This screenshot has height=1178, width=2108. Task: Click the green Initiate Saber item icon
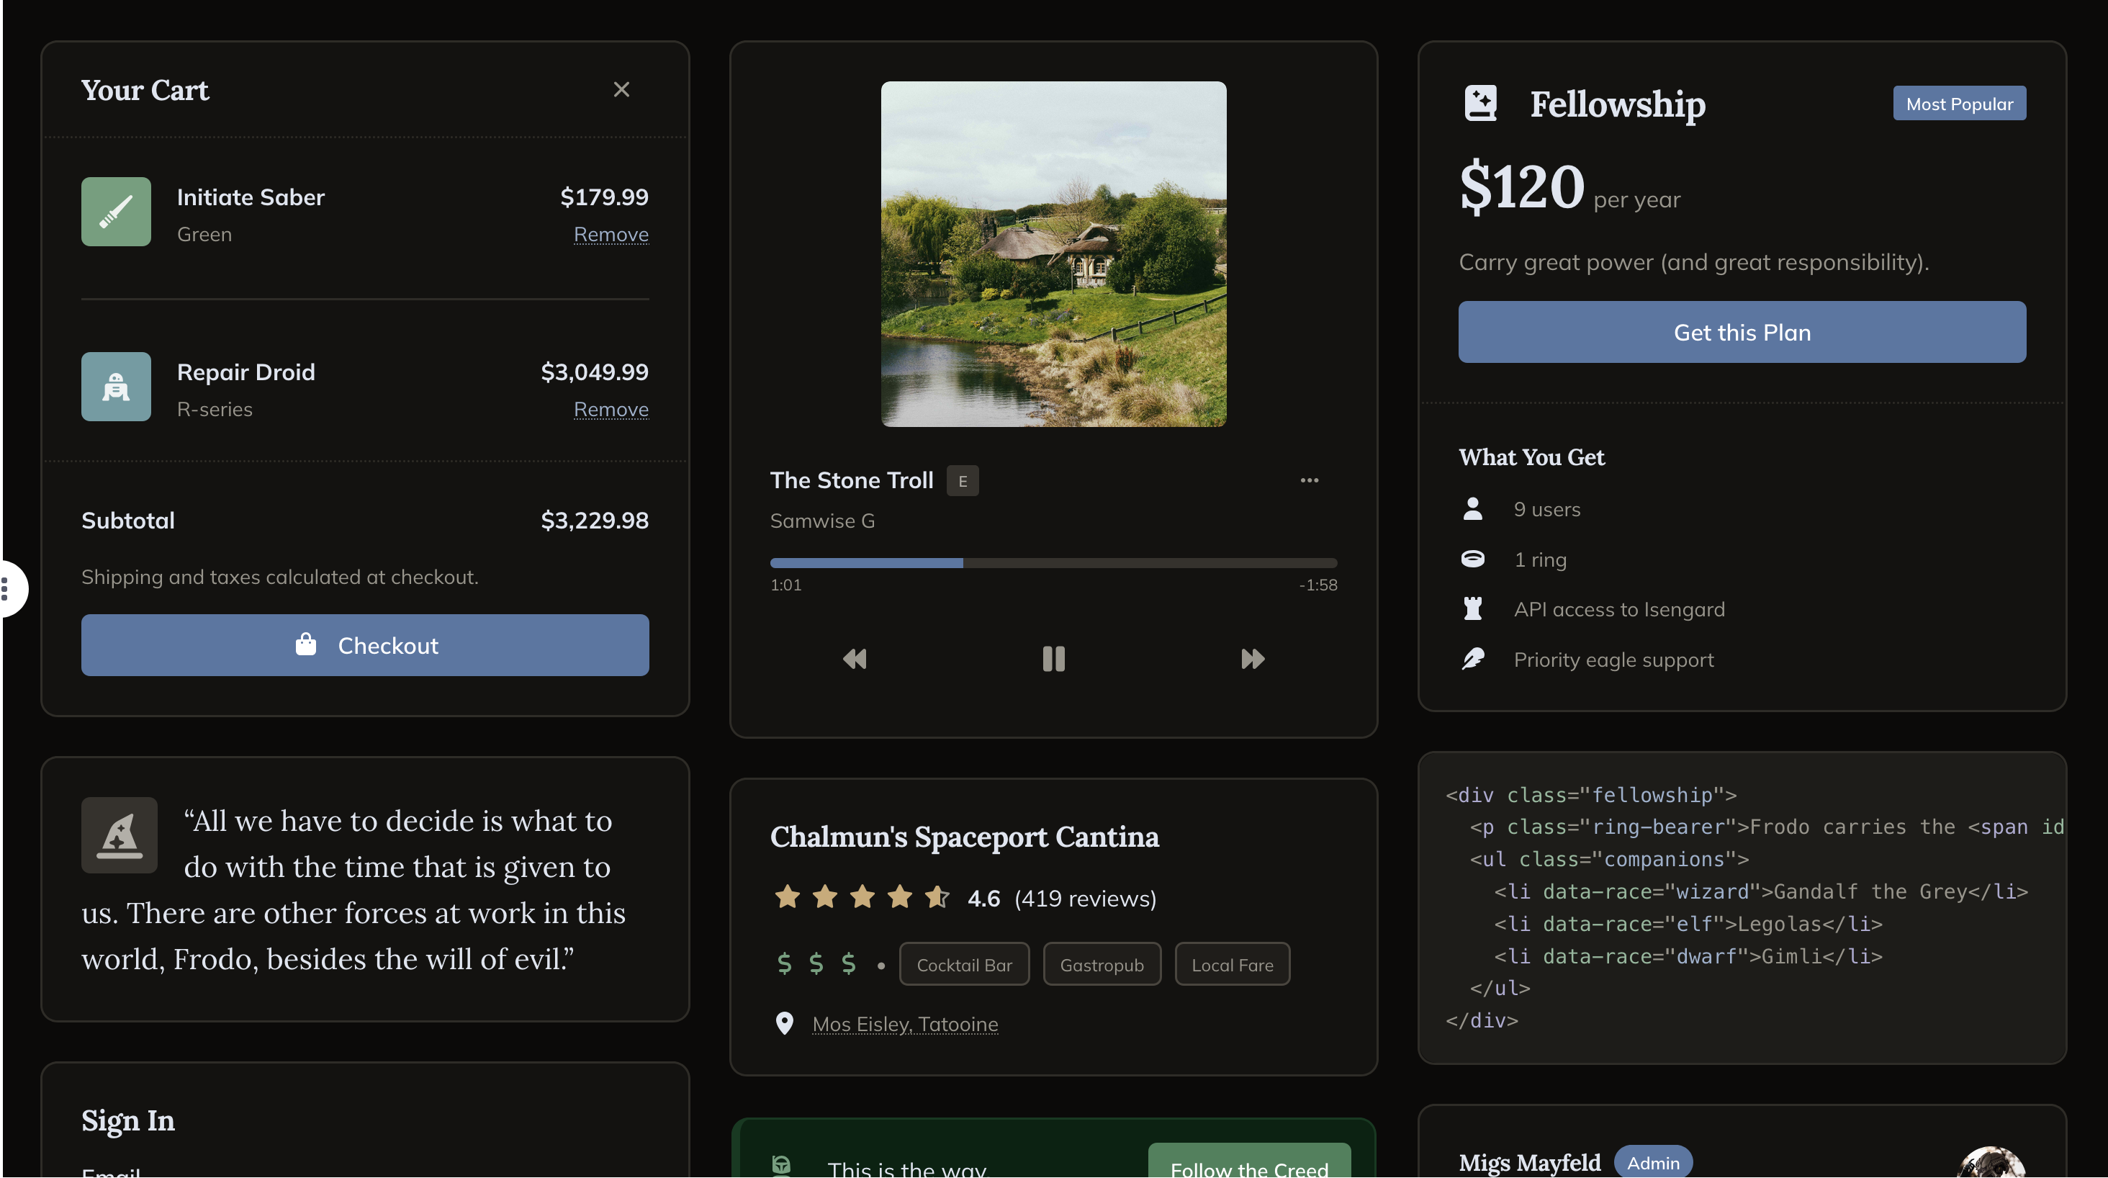click(x=115, y=212)
